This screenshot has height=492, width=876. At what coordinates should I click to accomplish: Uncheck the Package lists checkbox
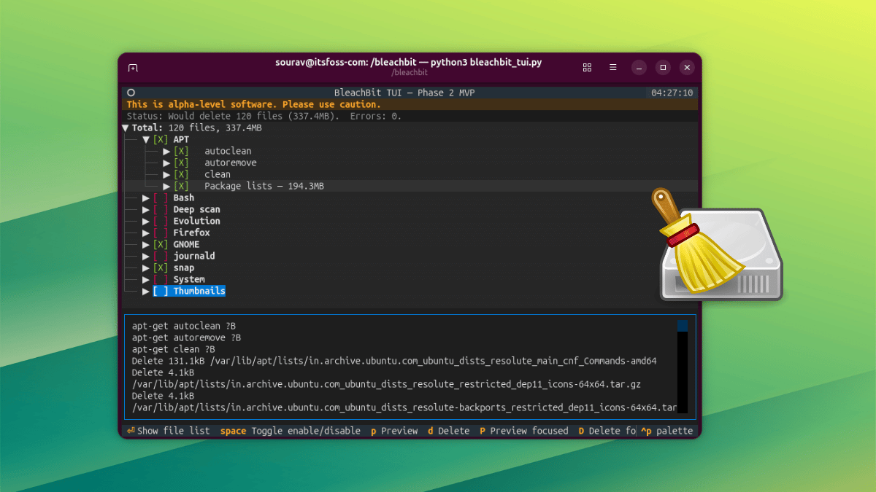click(x=181, y=186)
